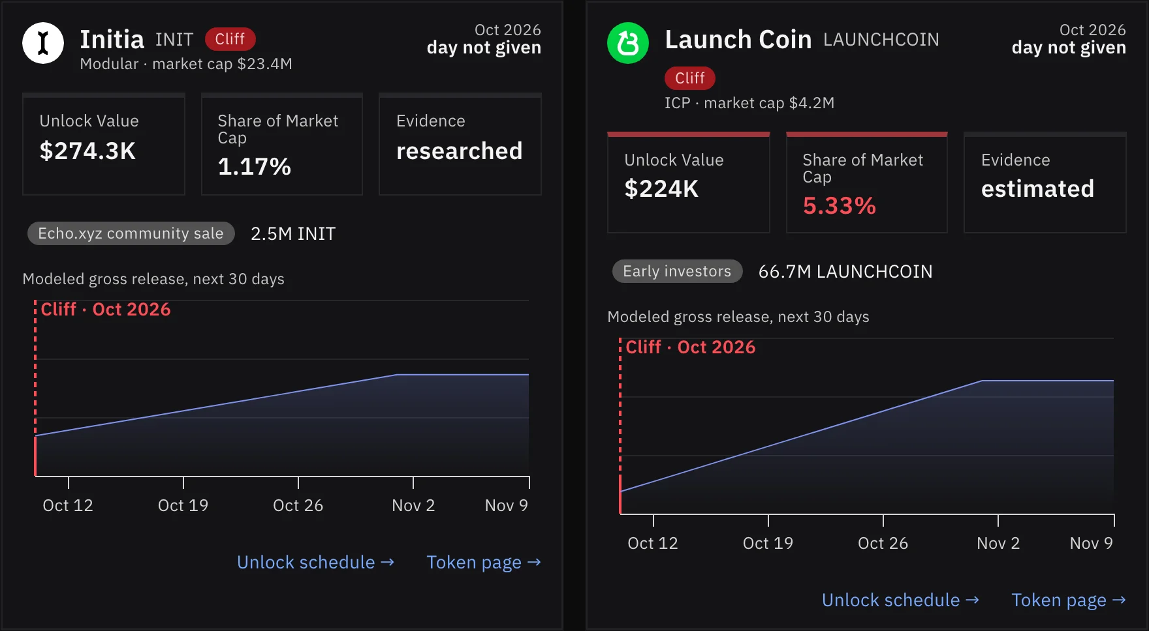The width and height of the screenshot is (1149, 631).
Task: Click the Cliff badge under Launch Coin
Action: click(x=690, y=78)
